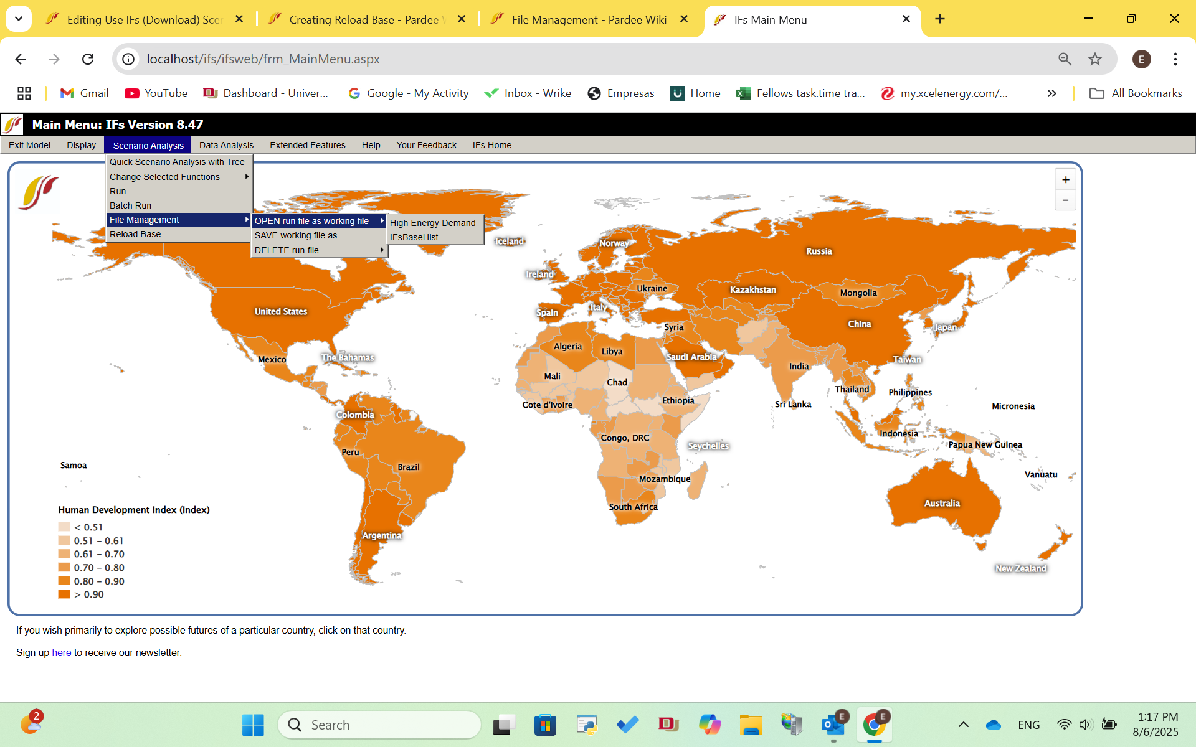The height and width of the screenshot is (747, 1196).
Task: Click the 'here' newsletter signup link
Action: [61, 652]
